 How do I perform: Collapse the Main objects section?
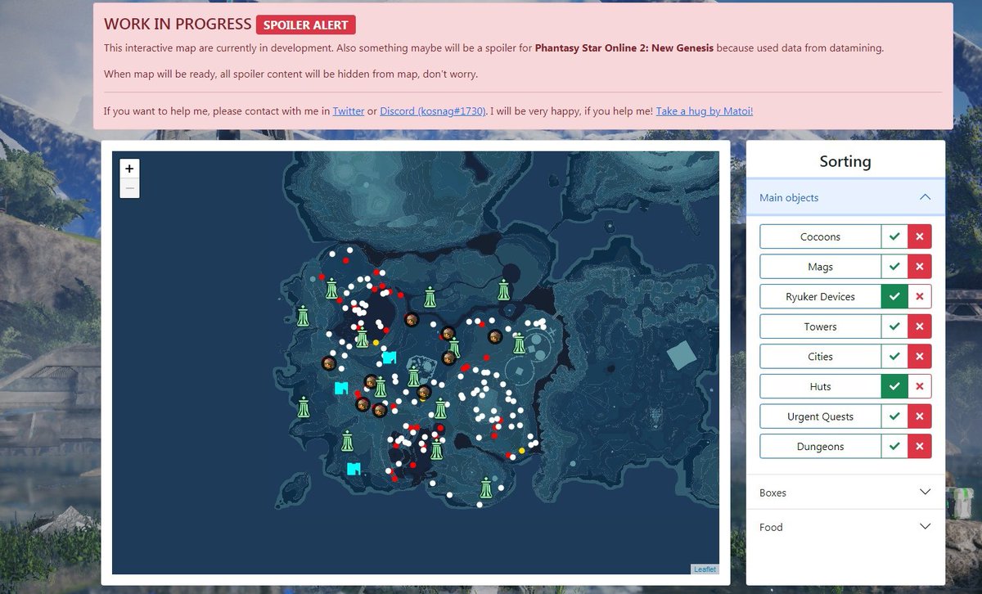845,197
